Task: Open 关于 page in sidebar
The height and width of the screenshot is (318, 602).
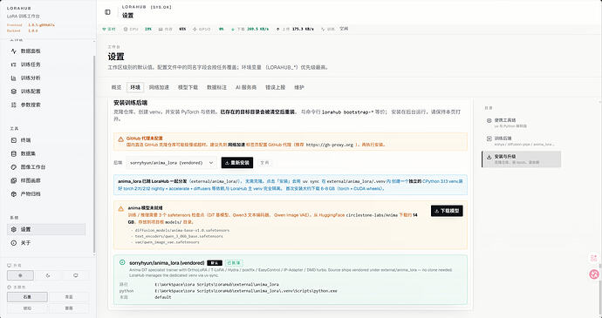Action: click(46, 243)
